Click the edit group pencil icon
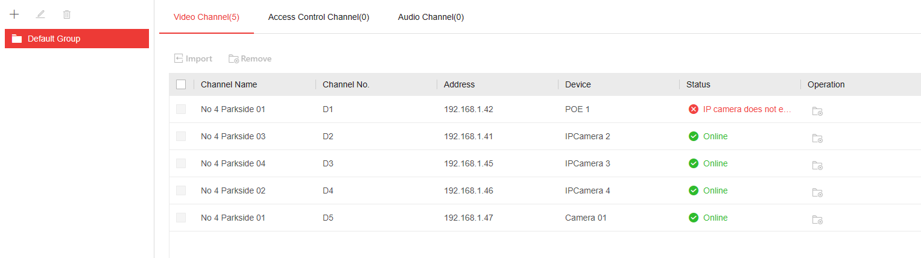 [40, 14]
